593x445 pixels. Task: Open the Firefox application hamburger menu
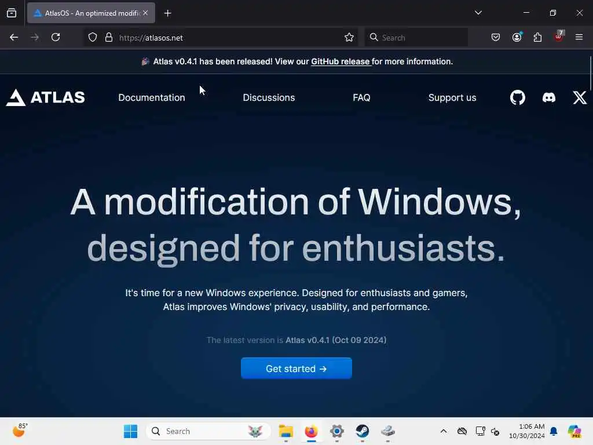pos(579,37)
